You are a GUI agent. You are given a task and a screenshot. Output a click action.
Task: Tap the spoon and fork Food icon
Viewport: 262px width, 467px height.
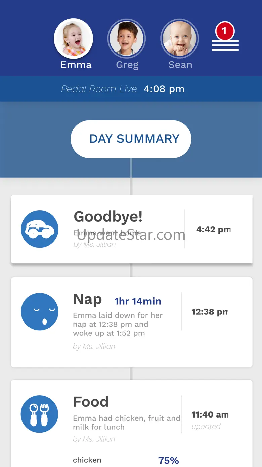pos(40,414)
